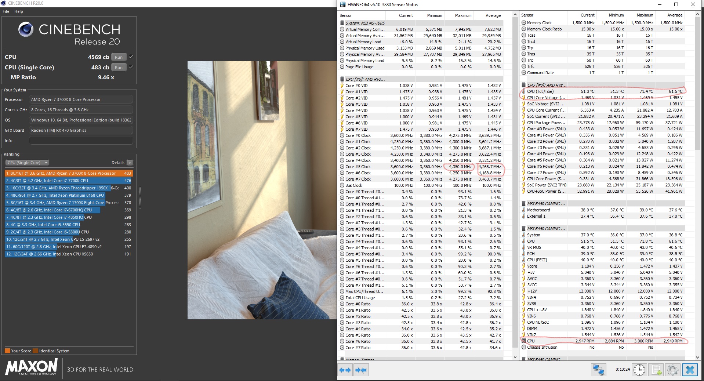Click the Info input field under Your System
Viewport: 704px width, 381px height.
point(81,141)
